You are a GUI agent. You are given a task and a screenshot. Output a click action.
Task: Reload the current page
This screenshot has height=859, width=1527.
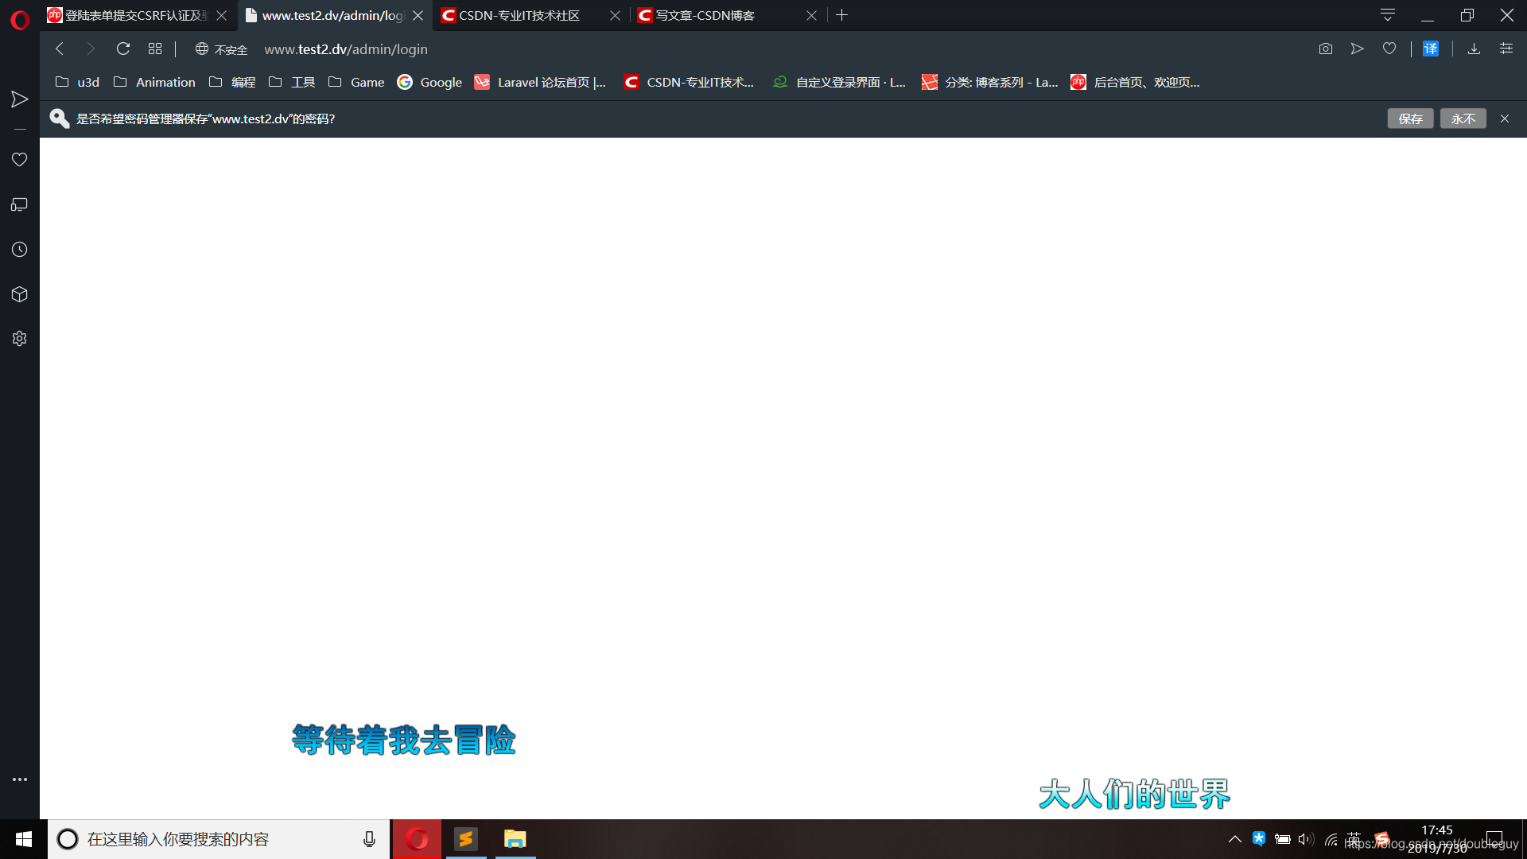[123, 49]
